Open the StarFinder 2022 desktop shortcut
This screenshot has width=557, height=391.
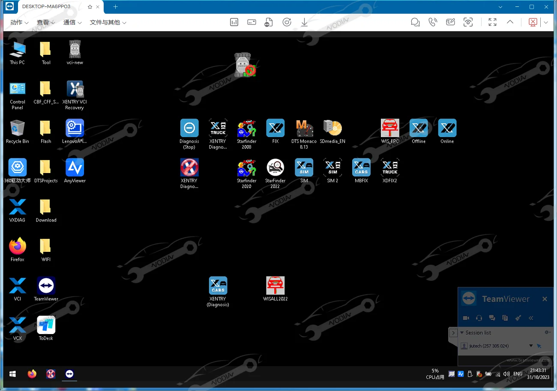276,167
